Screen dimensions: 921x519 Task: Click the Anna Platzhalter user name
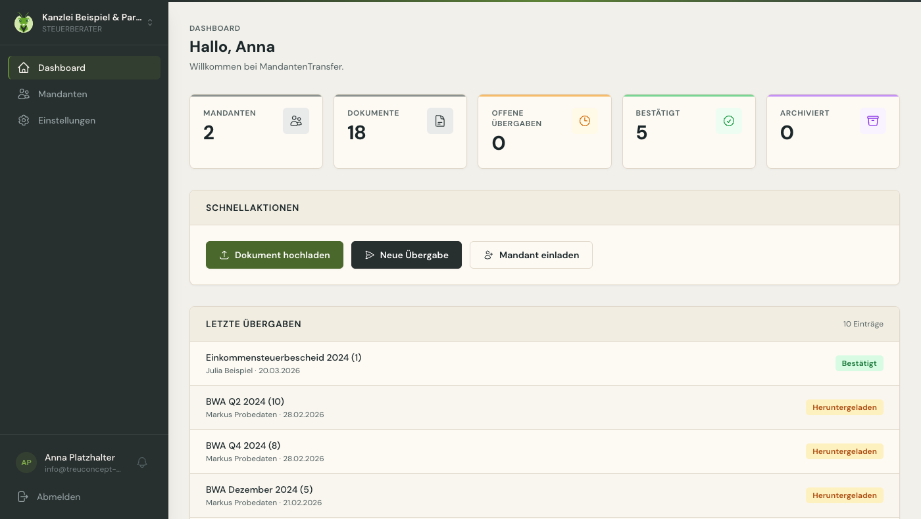tap(80, 457)
